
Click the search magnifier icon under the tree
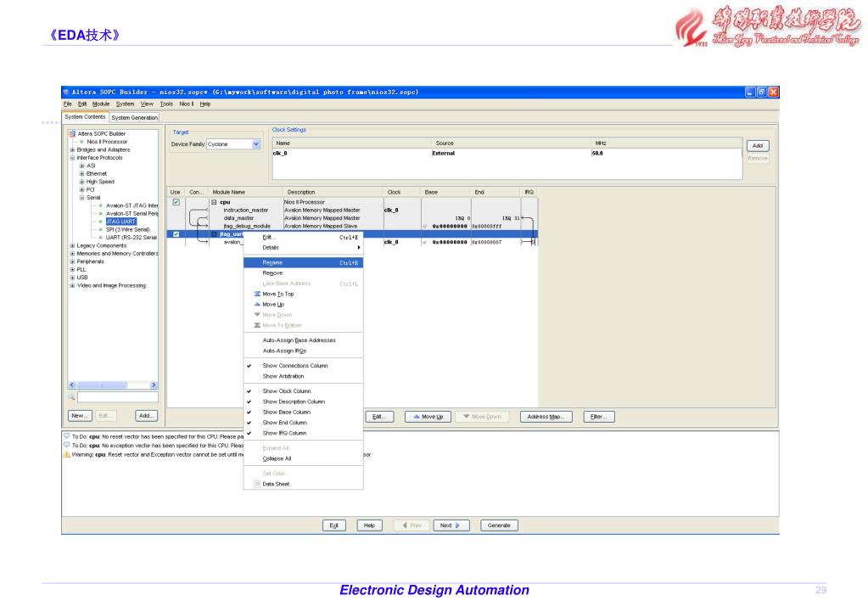click(x=71, y=397)
